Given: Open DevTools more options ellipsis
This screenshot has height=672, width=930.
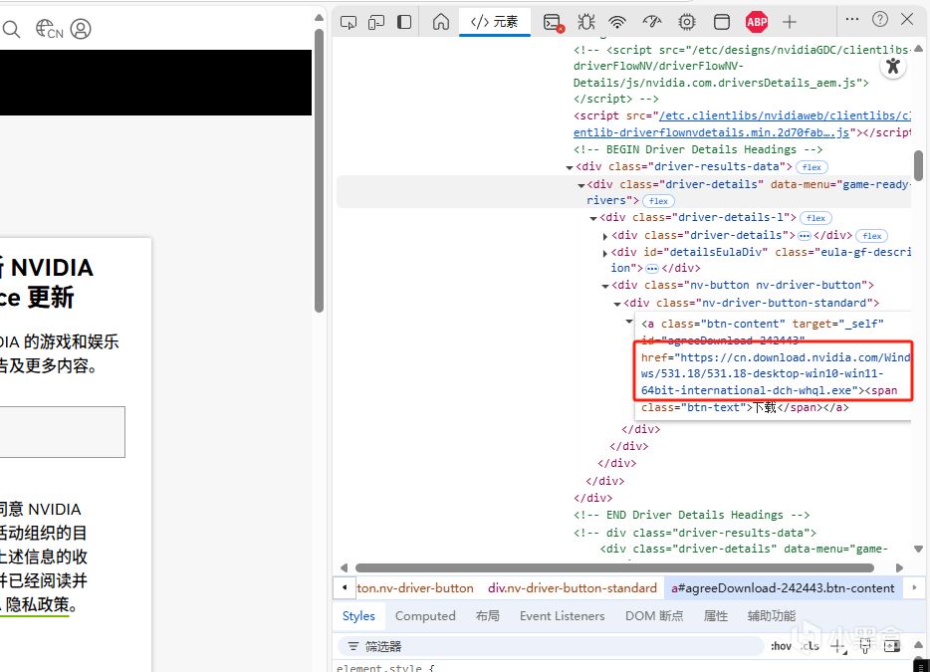Looking at the screenshot, I should pyautogui.click(x=852, y=19).
